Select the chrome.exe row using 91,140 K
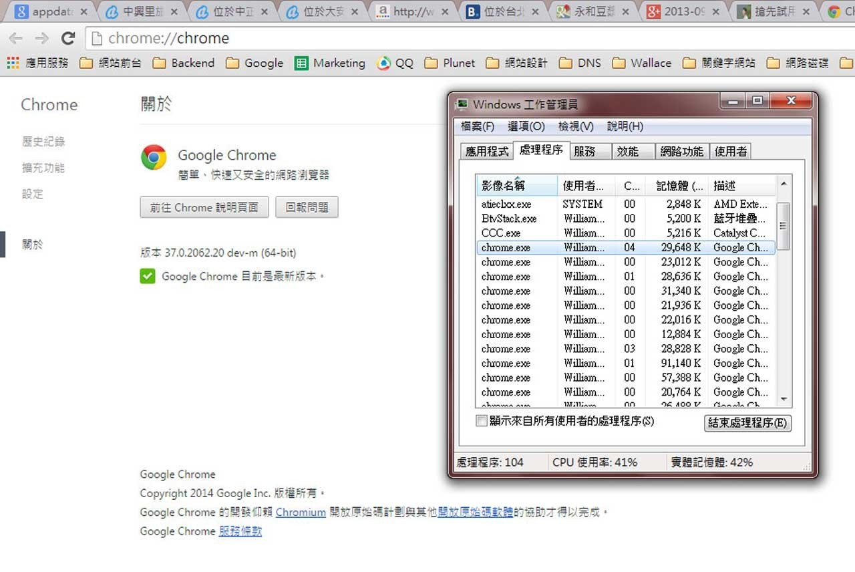The image size is (855, 572). pos(626,364)
